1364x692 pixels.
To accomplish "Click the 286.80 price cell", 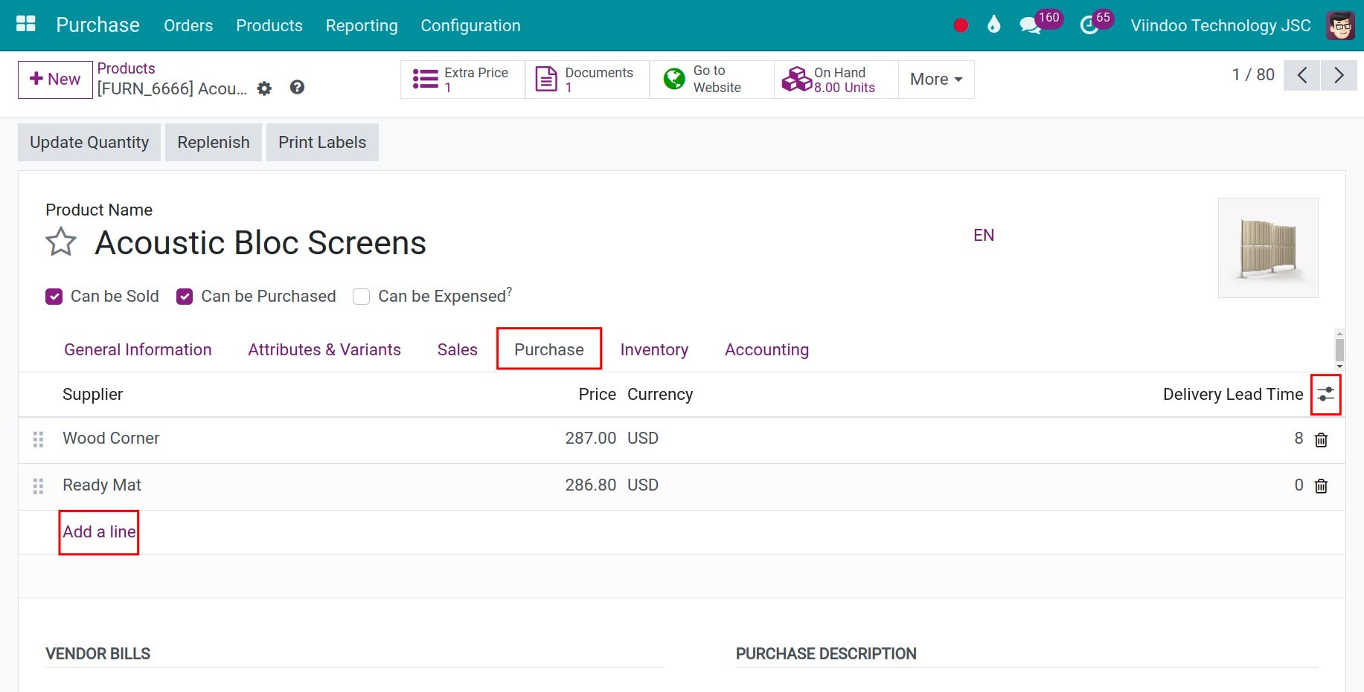I will pos(590,485).
